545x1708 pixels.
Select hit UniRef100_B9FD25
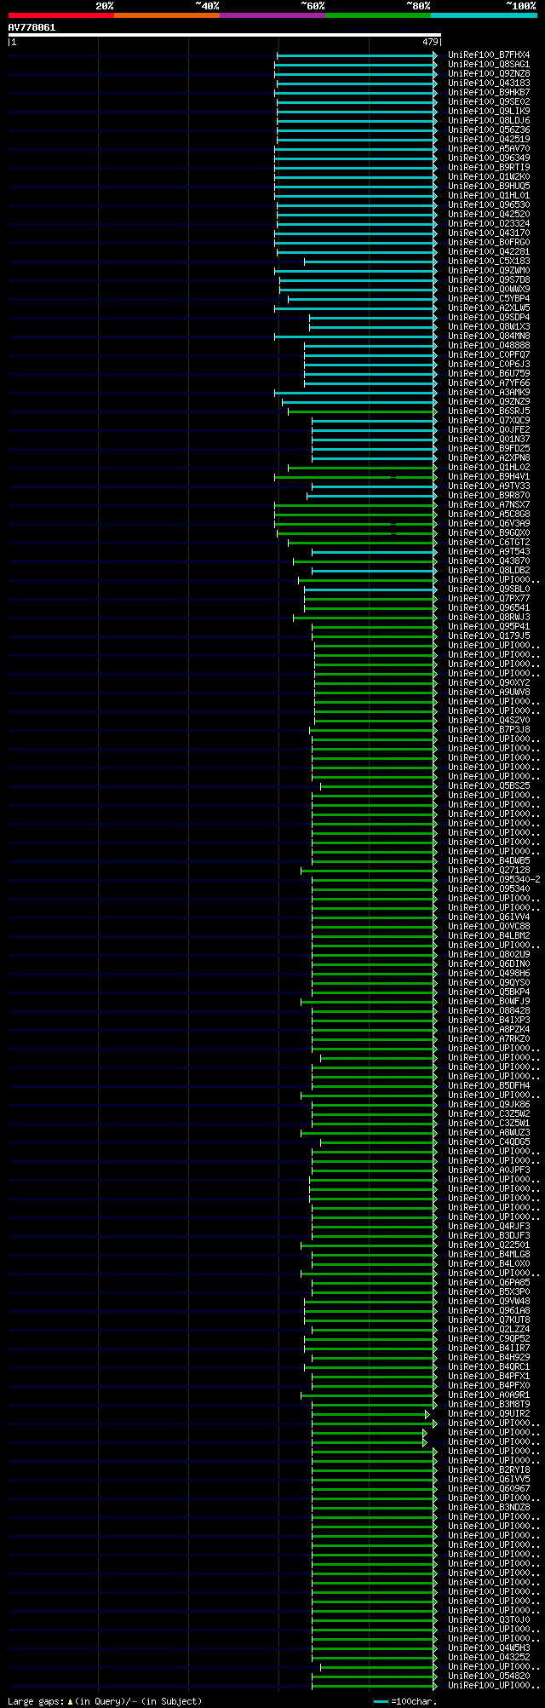tap(489, 448)
